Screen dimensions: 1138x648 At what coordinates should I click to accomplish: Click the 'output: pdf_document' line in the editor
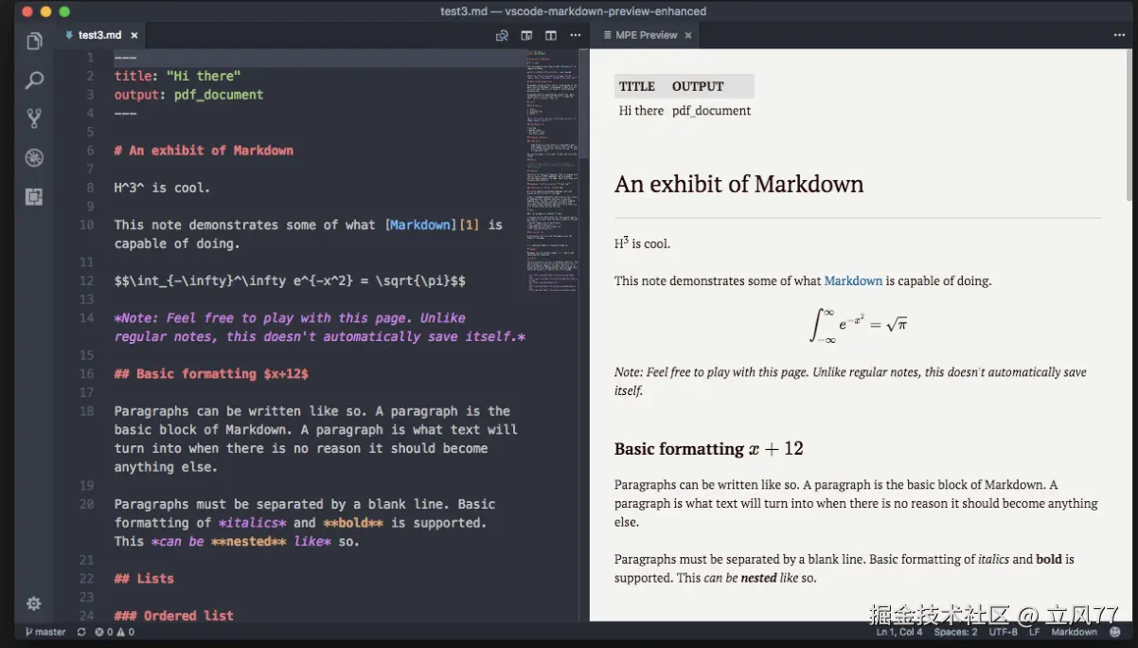pos(188,95)
